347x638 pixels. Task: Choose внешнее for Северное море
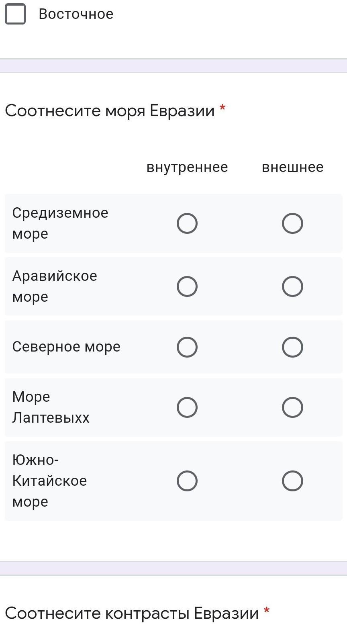(292, 347)
